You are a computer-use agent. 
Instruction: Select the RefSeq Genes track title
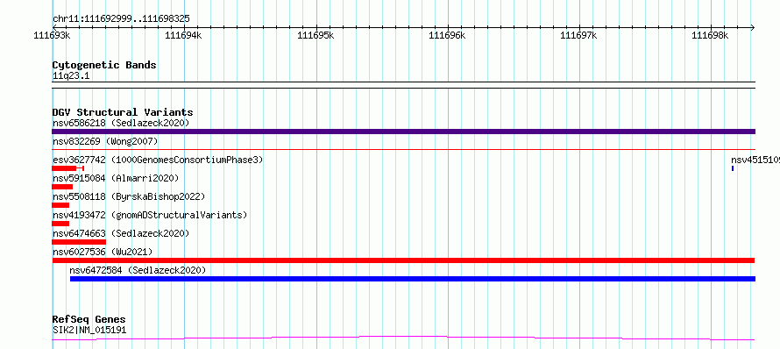point(89,319)
